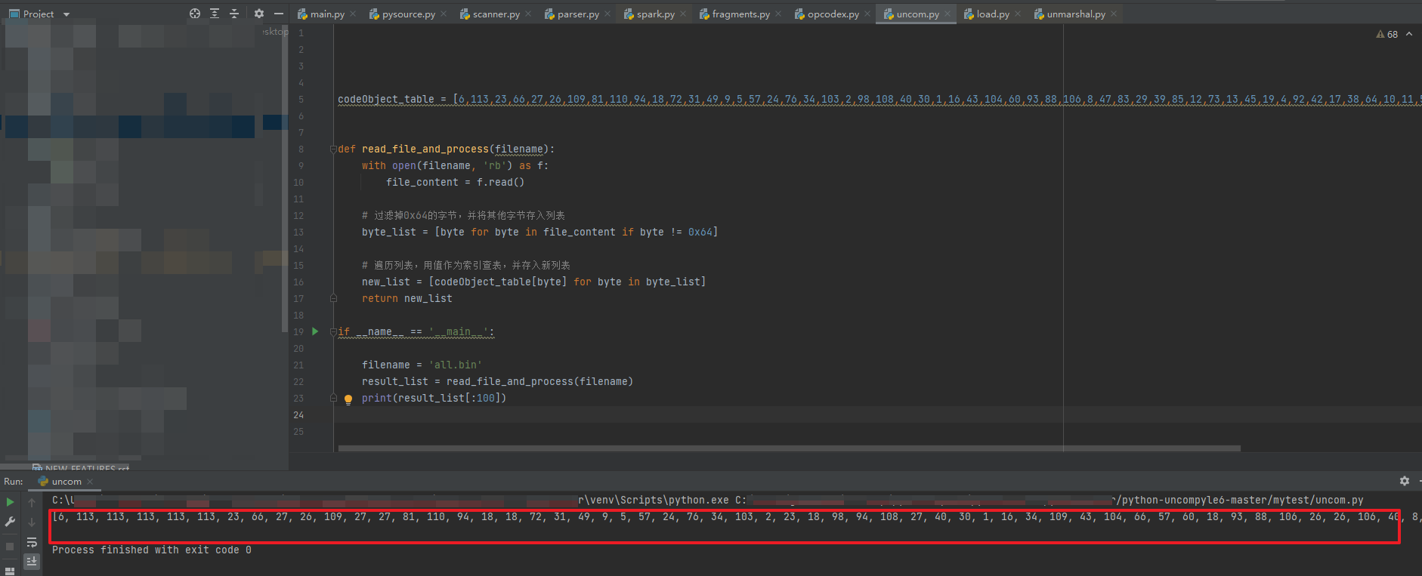Toggle soft-wrap in Run console

[x=32, y=542]
